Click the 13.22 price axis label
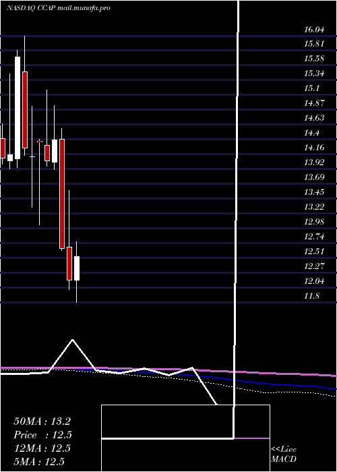 coord(314,207)
